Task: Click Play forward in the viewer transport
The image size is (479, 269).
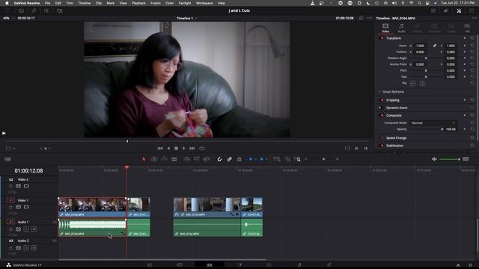Action: click(184, 148)
